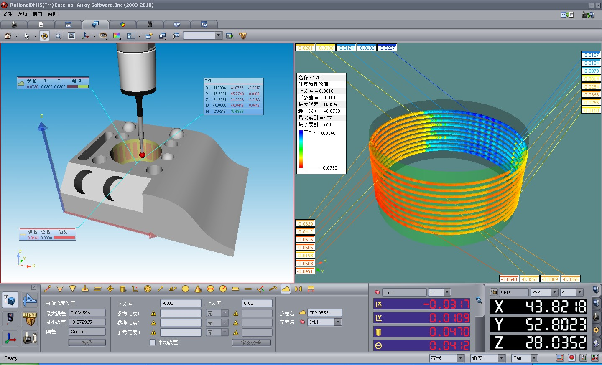Viewport: 602px width, 365px height.
Task: Select the arrow pointer tool
Action: click(x=26, y=36)
